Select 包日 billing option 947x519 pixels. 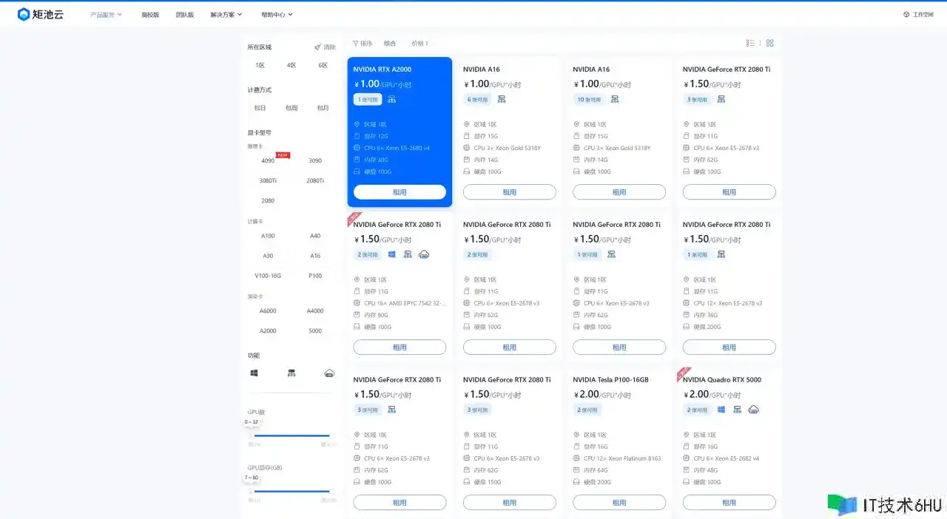click(x=260, y=108)
